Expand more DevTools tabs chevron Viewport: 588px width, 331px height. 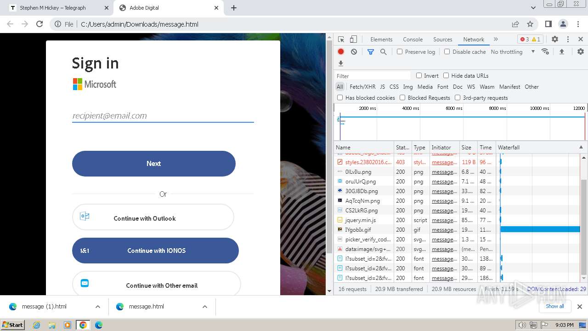pos(496,40)
